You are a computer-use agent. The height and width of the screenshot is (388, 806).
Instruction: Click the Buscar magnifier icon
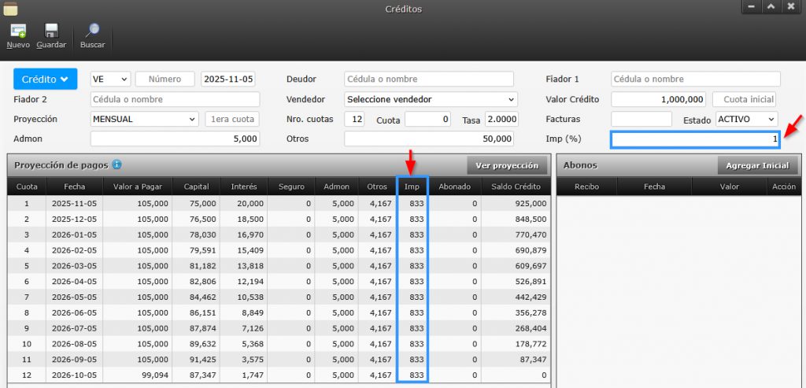pos(92,31)
